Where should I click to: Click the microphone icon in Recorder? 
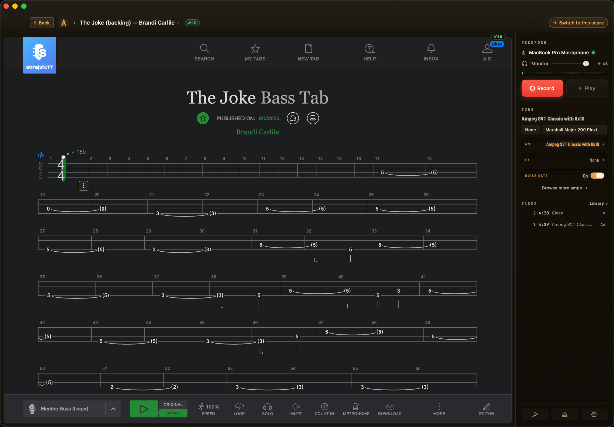coord(524,53)
